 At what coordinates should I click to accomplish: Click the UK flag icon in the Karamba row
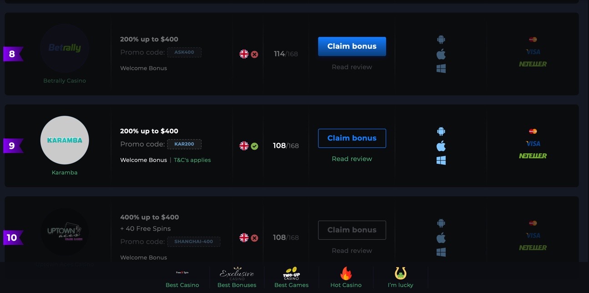244,146
